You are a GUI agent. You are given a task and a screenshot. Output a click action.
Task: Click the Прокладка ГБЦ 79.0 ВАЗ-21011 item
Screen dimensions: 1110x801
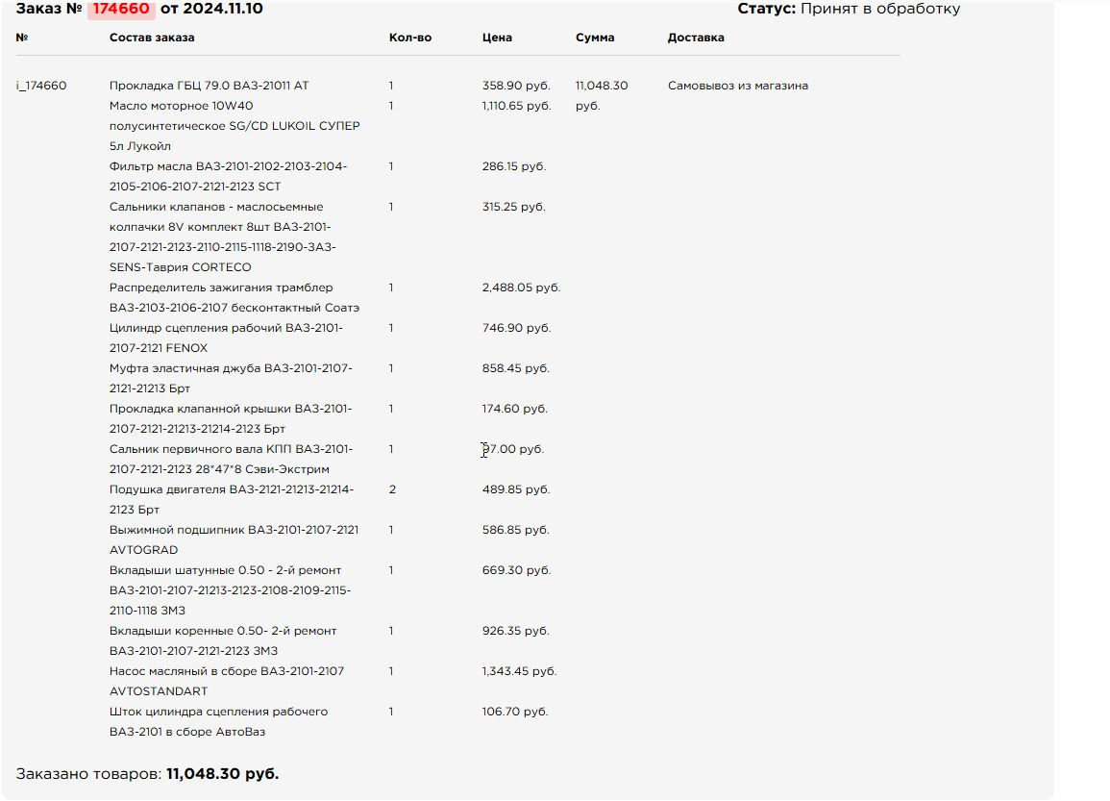tap(209, 86)
